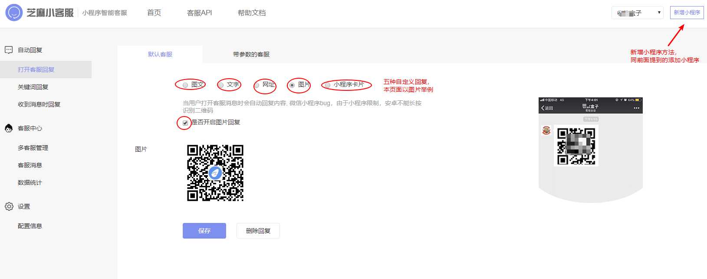Open 帮助文档 in the top navigation

pyautogui.click(x=252, y=13)
